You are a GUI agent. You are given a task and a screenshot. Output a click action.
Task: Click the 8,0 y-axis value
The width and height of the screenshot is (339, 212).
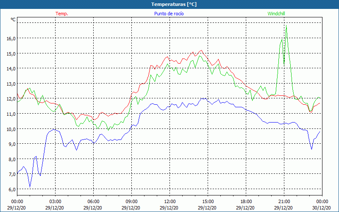pos(12,159)
